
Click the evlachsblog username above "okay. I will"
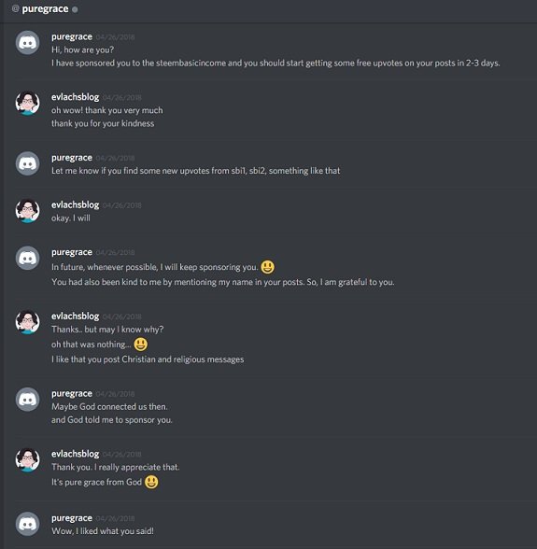coord(76,204)
